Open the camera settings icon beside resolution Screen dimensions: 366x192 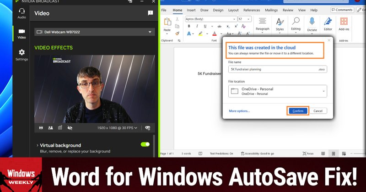click(x=148, y=128)
